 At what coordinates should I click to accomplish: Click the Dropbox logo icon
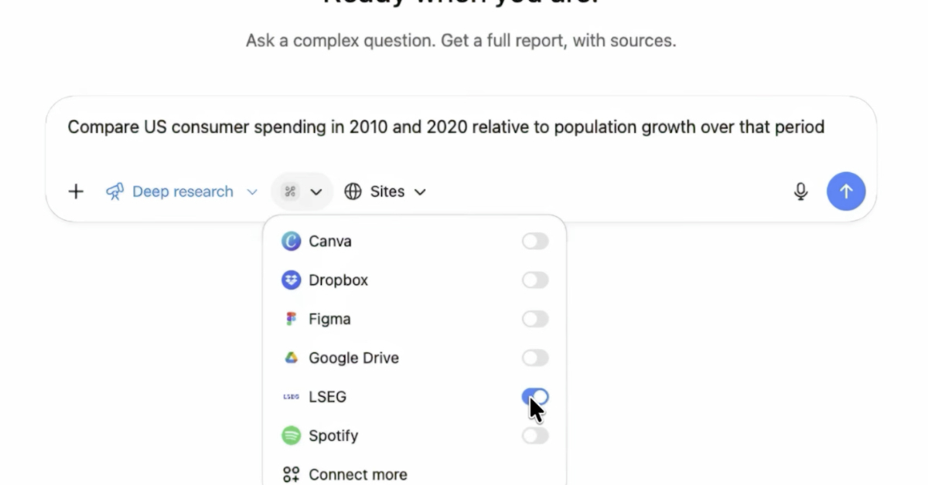pos(291,280)
